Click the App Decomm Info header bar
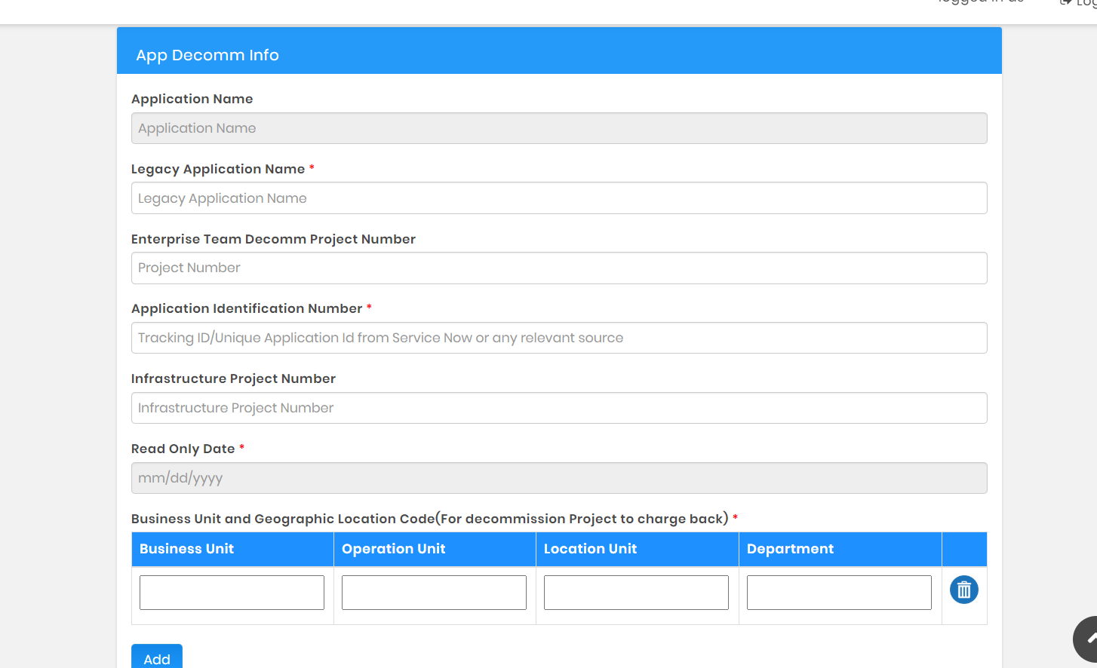Image resolution: width=1097 pixels, height=668 pixels. [558, 50]
